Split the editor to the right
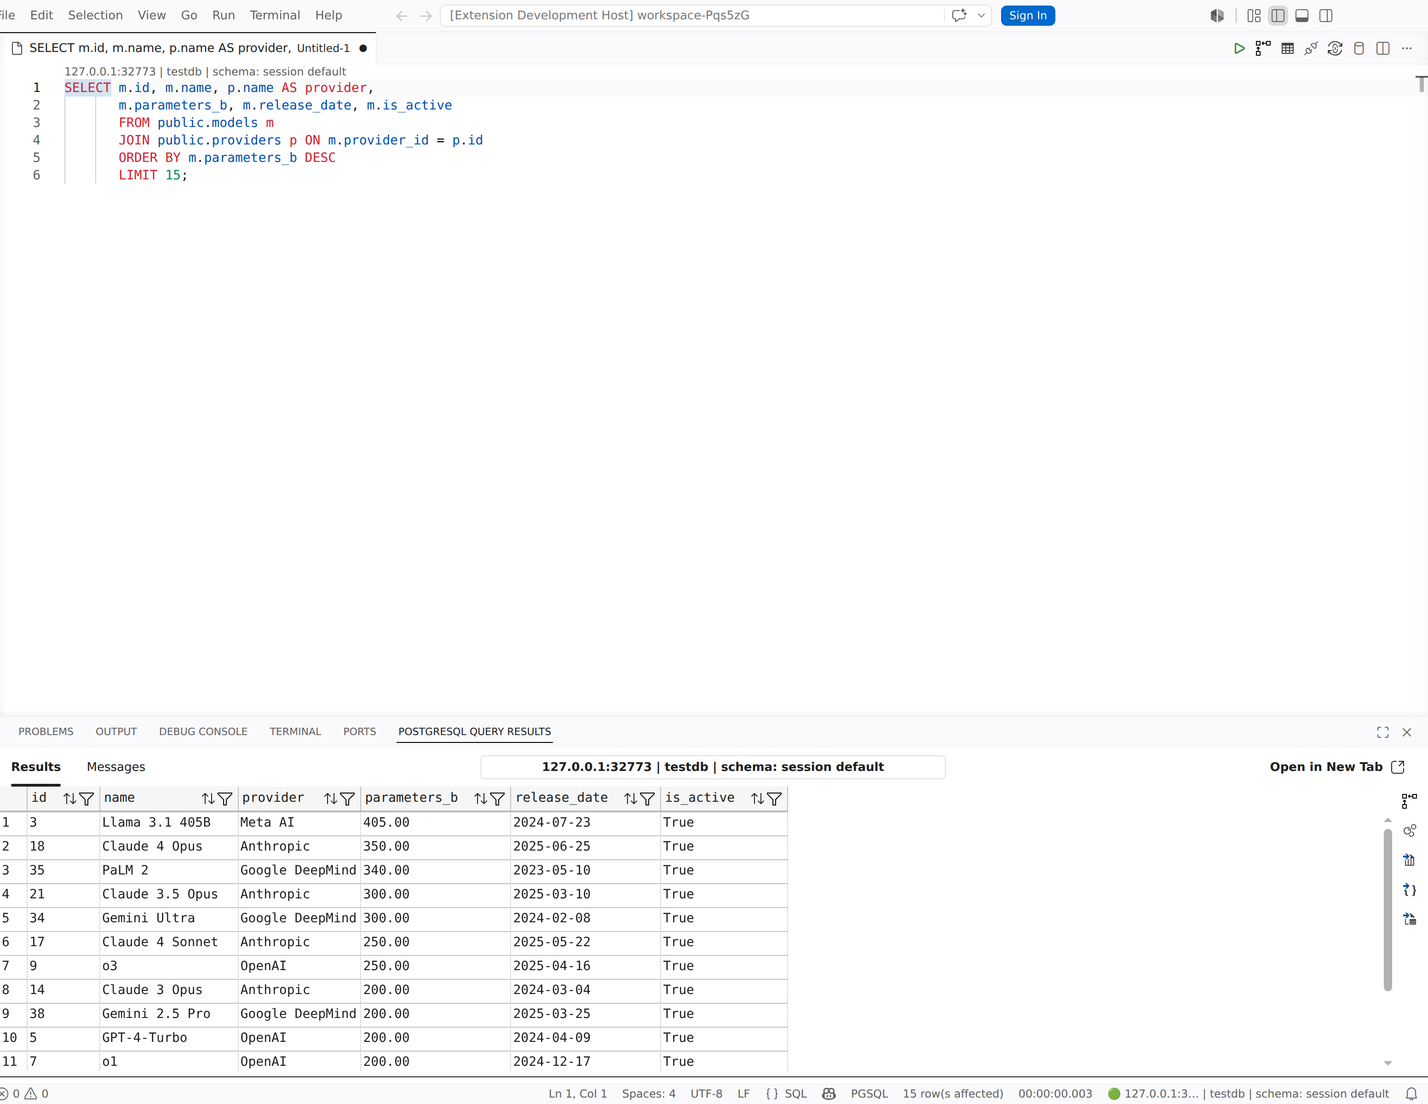This screenshot has width=1428, height=1104. [x=1383, y=48]
